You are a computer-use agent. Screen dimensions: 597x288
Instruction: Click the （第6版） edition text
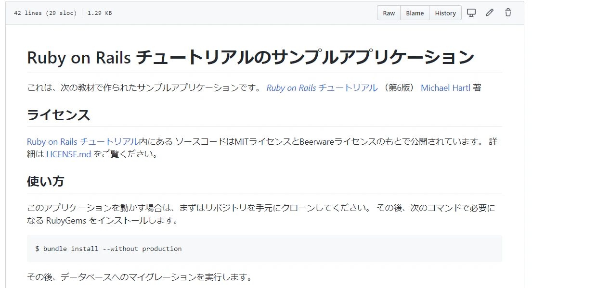tap(400, 88)
